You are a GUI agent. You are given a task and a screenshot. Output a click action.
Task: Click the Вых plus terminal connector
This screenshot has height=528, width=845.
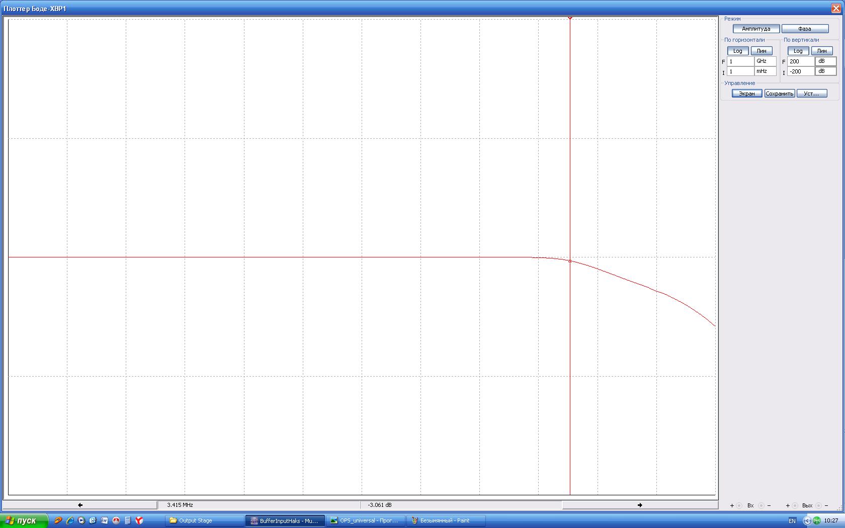click(795, 506)
